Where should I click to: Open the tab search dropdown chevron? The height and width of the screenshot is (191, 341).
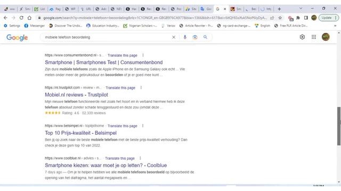pos(301,8)
